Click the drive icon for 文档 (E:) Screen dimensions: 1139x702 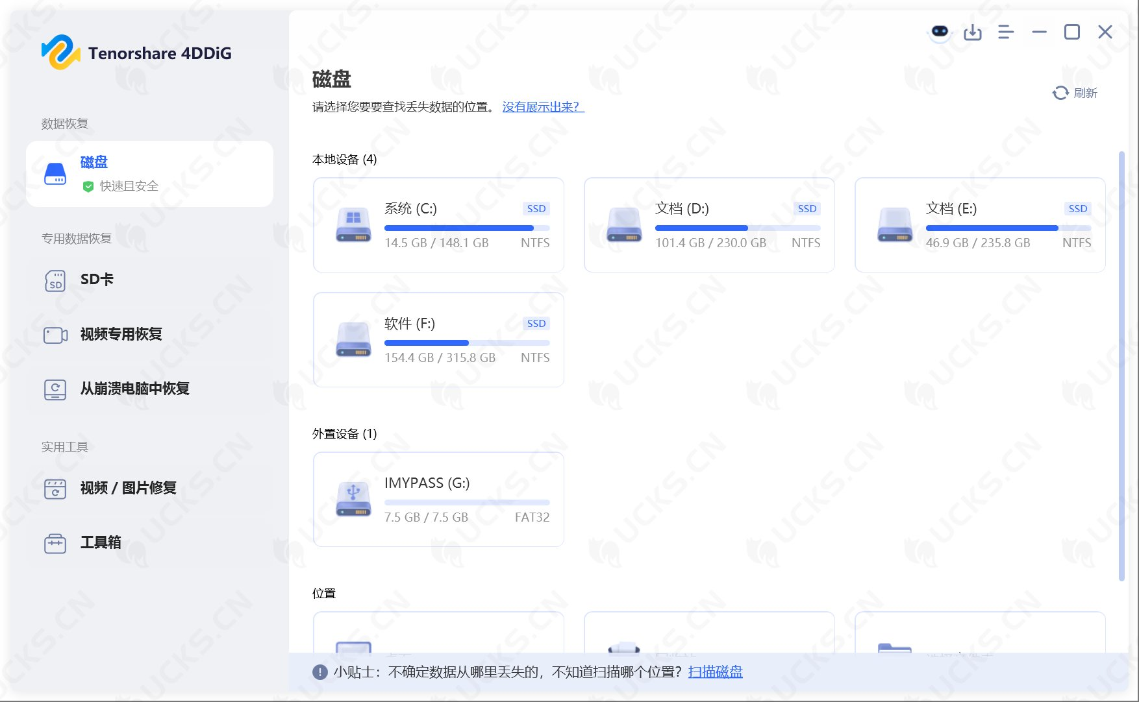pyautogui.click(x=895, y=225)
